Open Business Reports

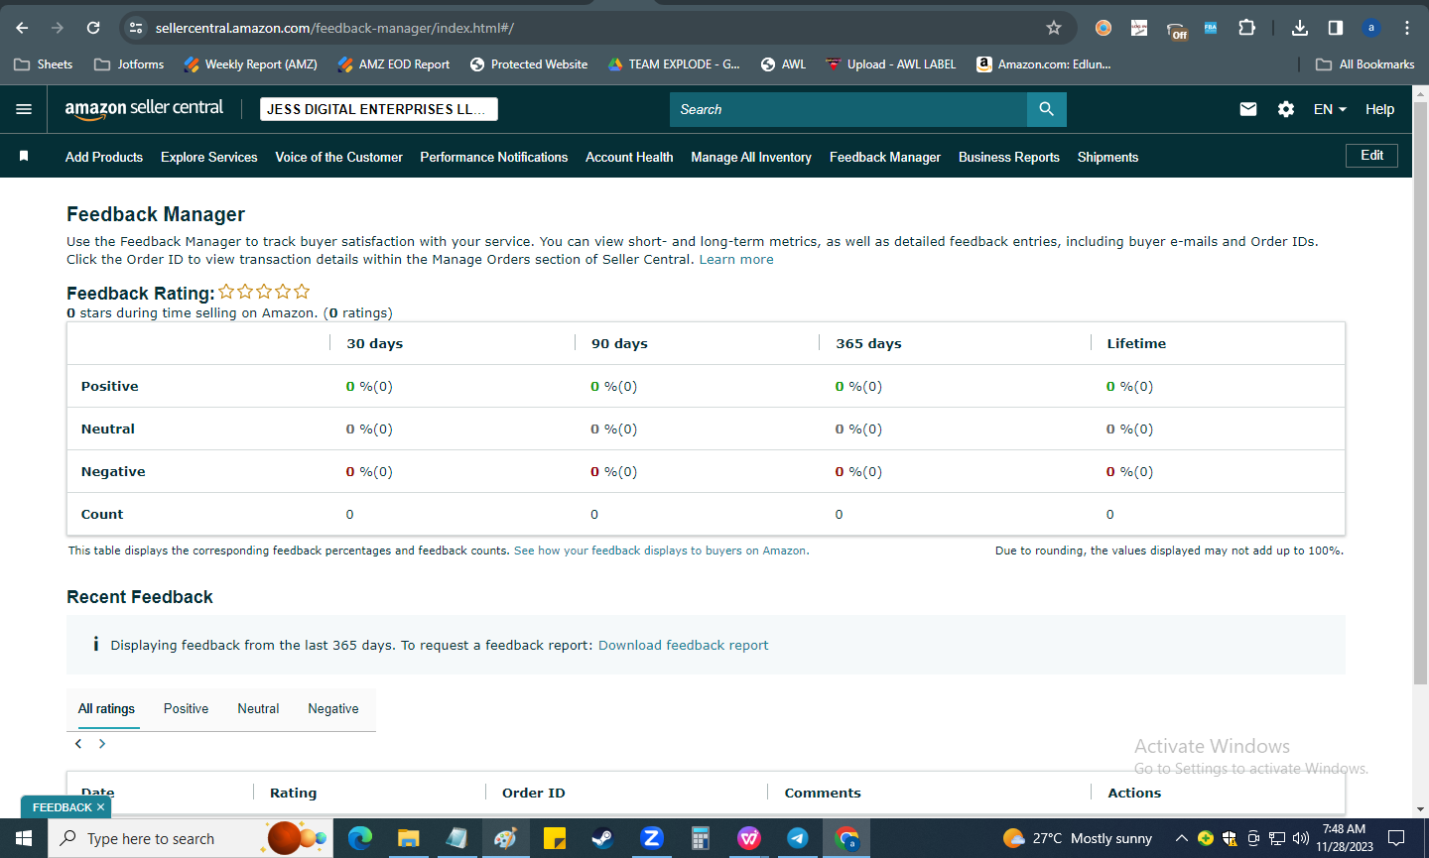pyautogui.click(x=1009, y=157)
